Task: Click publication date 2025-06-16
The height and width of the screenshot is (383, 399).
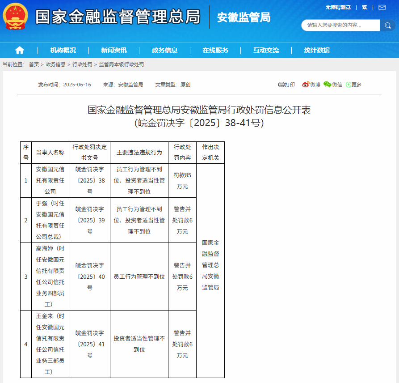Action: click(77, 85)
